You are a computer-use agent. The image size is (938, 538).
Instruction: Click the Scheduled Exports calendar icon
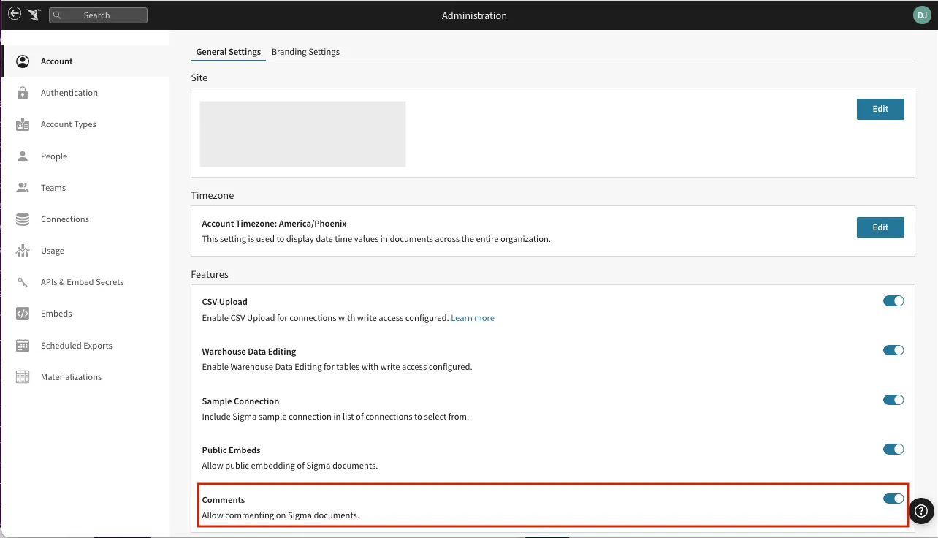(23, 346)
